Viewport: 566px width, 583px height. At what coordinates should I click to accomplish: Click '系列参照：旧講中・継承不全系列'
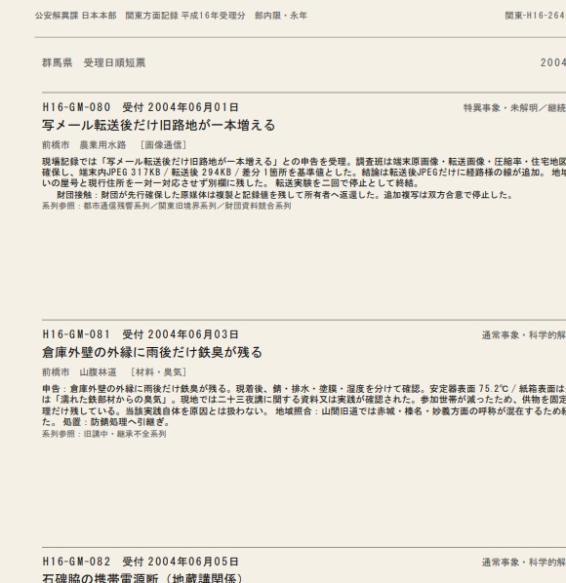(104, 434)
